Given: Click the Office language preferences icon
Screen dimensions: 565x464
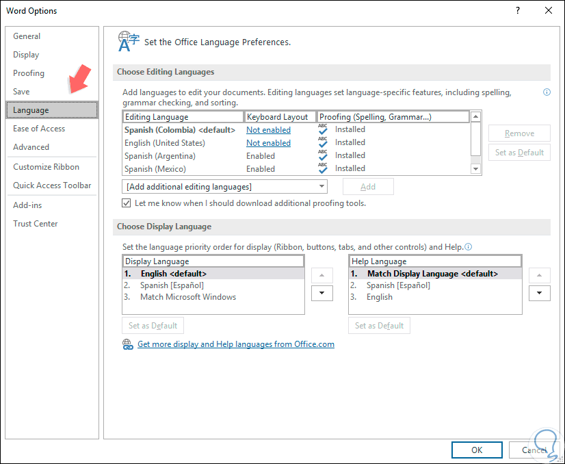Looking at the screenshot, I should tap(129, 41).
